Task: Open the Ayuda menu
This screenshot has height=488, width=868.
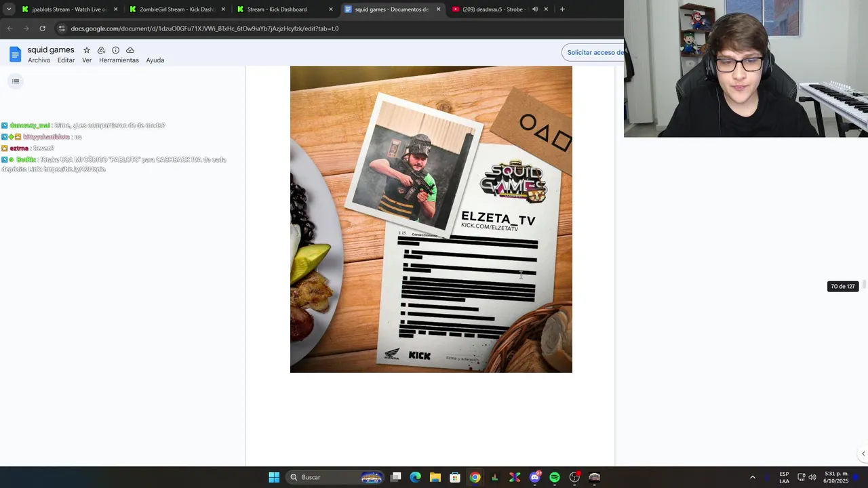Action: 155,60
